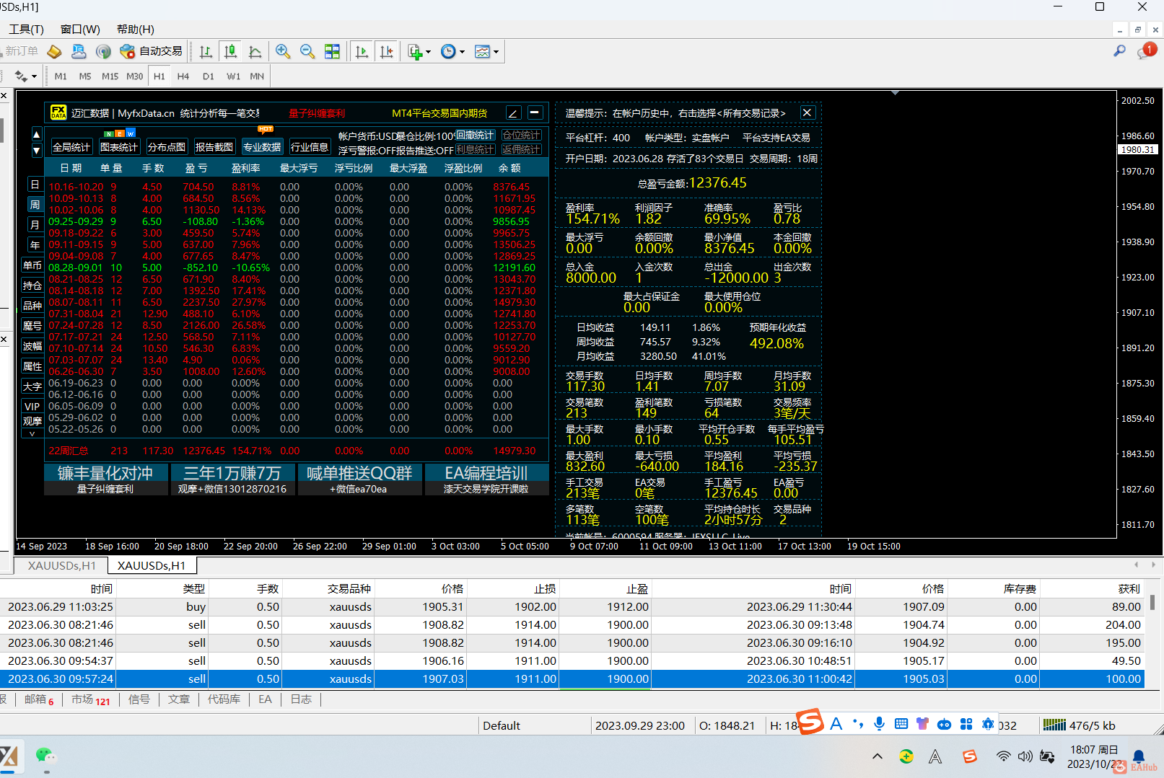Toggle chart shift from right edge

pyautogui.click(x=387, y=51)
